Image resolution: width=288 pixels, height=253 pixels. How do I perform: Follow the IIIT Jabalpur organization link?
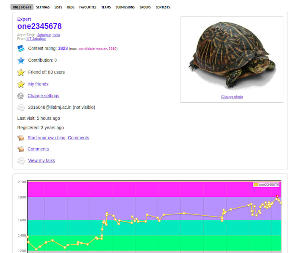(x=36, y=38)
